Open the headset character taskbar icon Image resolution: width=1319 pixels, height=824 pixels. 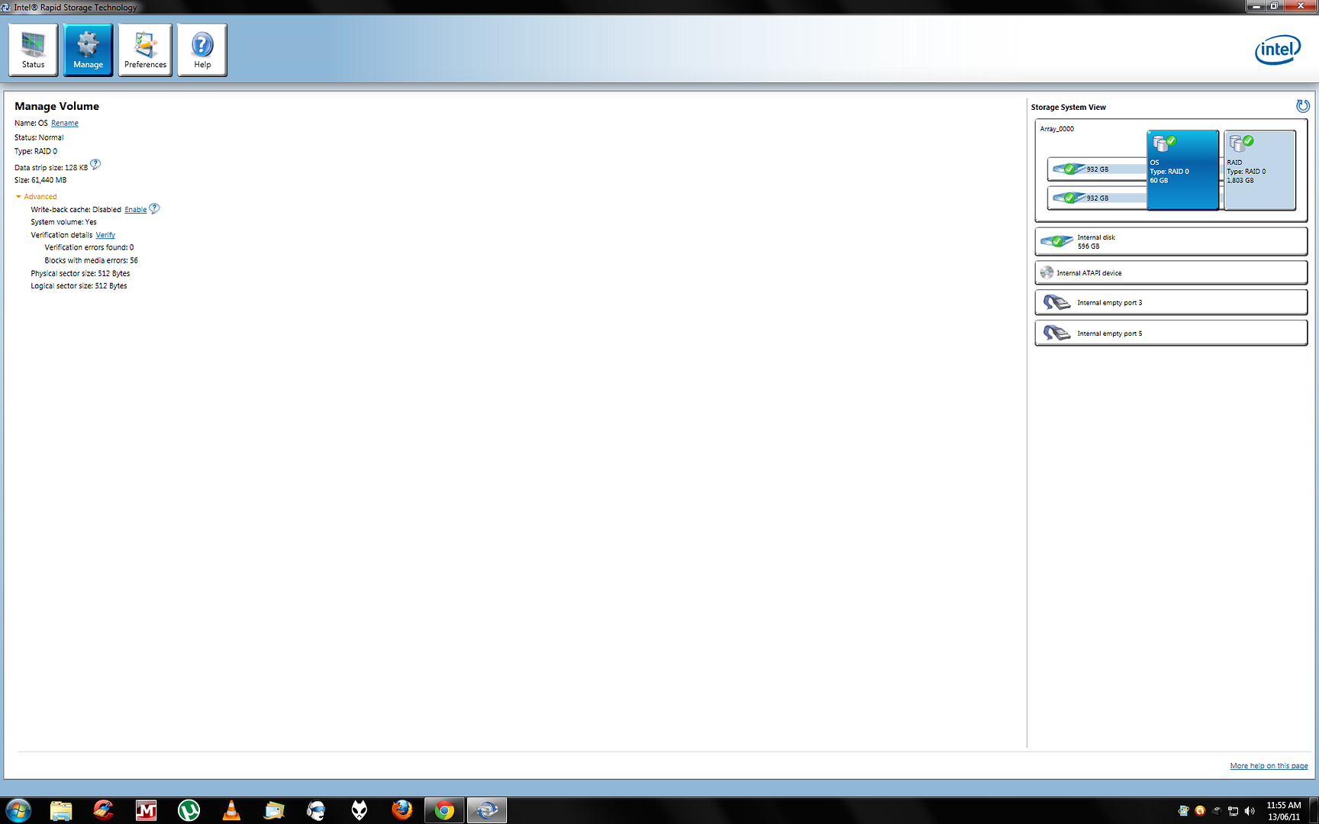(x=316, y=810)
